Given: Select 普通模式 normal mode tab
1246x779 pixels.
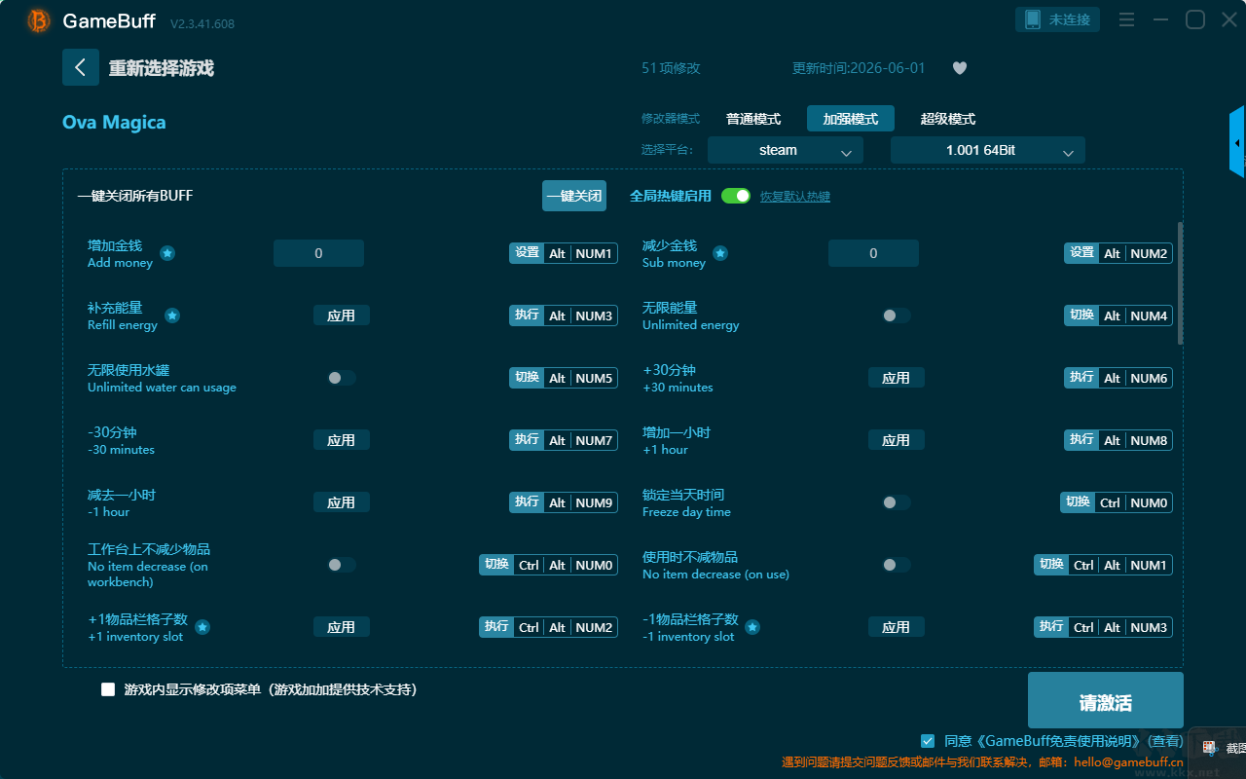Looking at the screenshot, I should click(753, 119).
